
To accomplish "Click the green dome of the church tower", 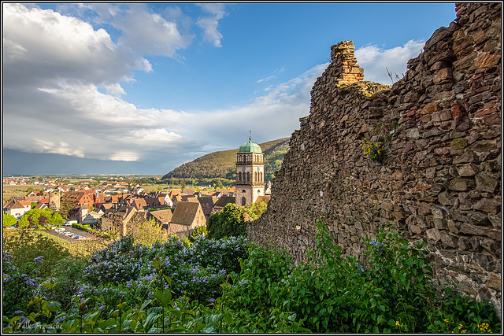I will click(x=250, y=147).
